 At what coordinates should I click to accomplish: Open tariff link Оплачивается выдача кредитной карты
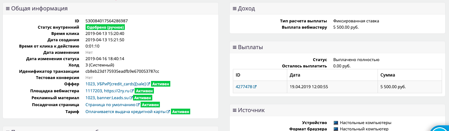[126, 112]
